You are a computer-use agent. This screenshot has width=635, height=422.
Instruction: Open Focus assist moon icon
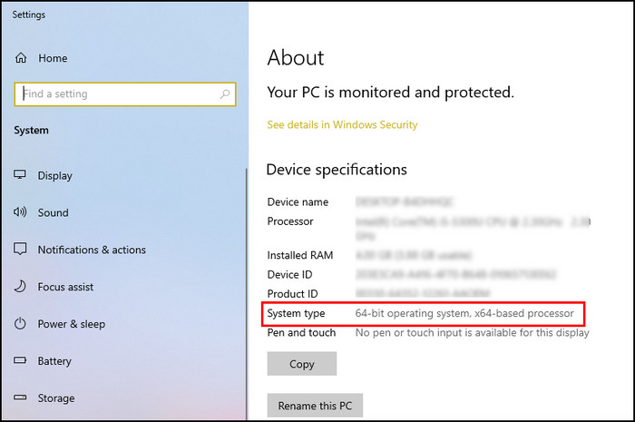pyautogui.click(x=20, y=287)
